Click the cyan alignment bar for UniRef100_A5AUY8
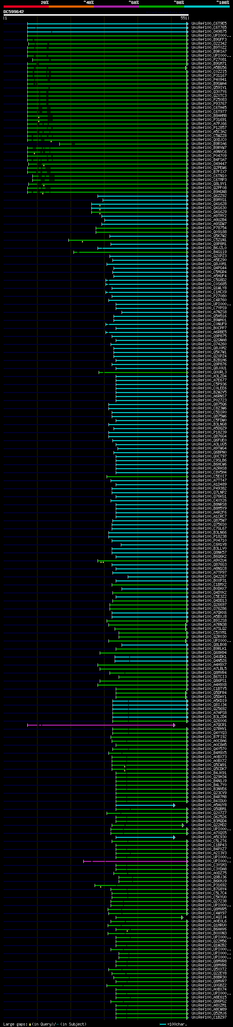This screenshot has width=233, height=1027. click(145, 805)
